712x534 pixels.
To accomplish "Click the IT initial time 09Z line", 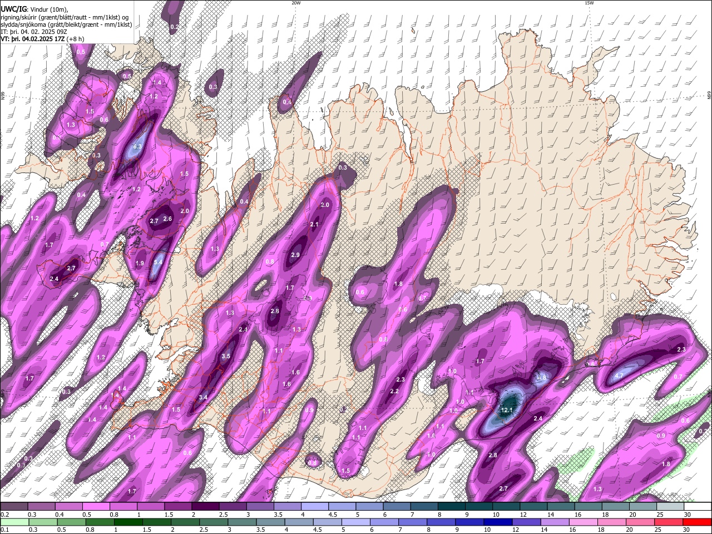I will pos(34,32).
